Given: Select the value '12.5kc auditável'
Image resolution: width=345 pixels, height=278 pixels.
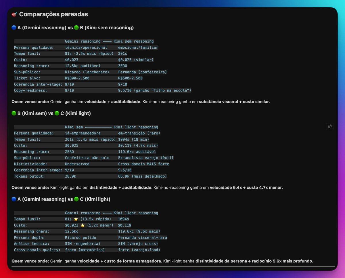Looking at the screenshot, I should (x=83, y=66).
